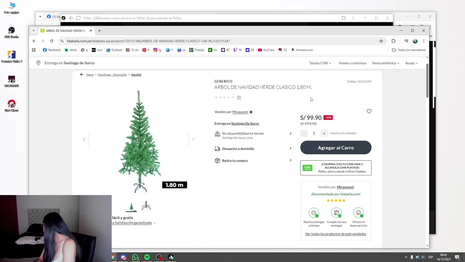
Task: Switch to ARBOL DE NAVIDAD VERDE tab
Action: pos(66,31)
